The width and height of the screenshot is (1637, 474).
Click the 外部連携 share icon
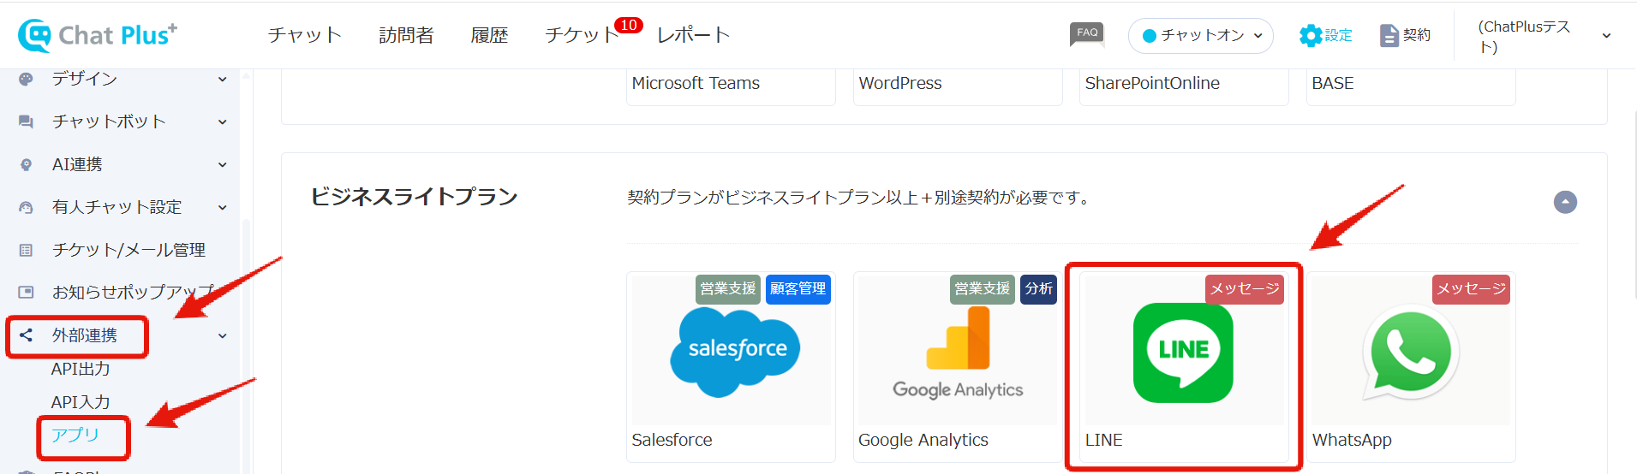[x=26, y=335]
